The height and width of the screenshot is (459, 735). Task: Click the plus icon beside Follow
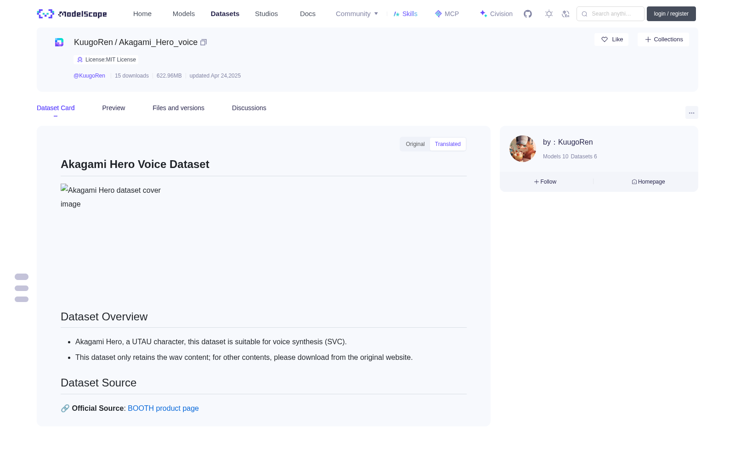pos(536,182)
